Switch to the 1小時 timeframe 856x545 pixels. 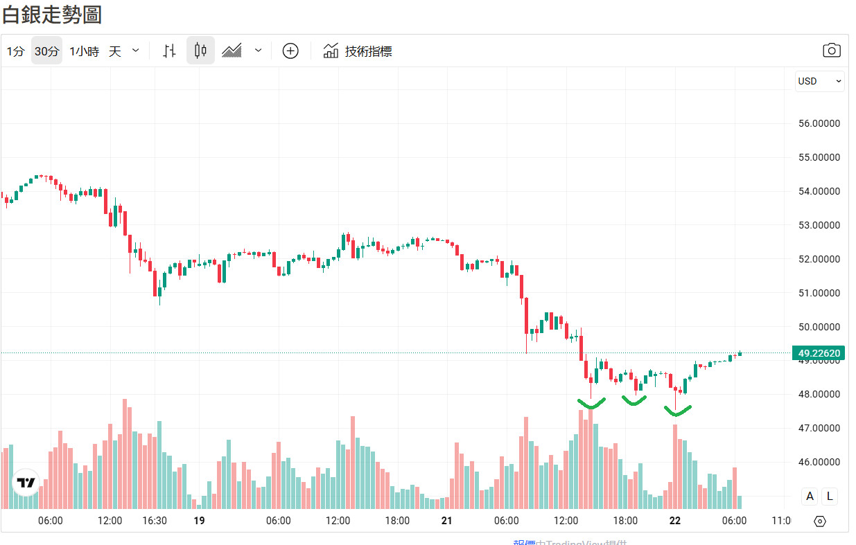(84, 51)
